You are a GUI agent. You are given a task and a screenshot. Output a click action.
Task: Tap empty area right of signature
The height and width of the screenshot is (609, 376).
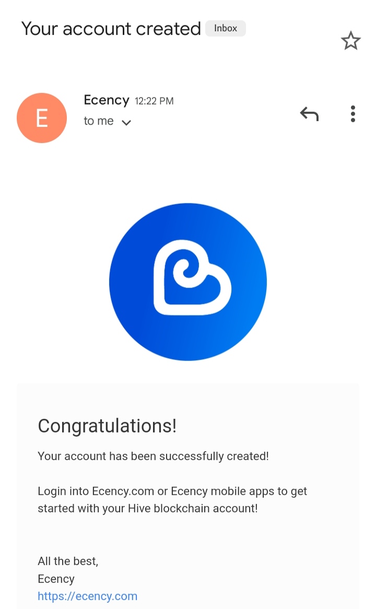pyautogui.click(x=233, y=579)
